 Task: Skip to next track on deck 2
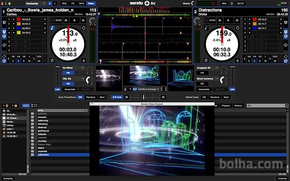(237, 20)
